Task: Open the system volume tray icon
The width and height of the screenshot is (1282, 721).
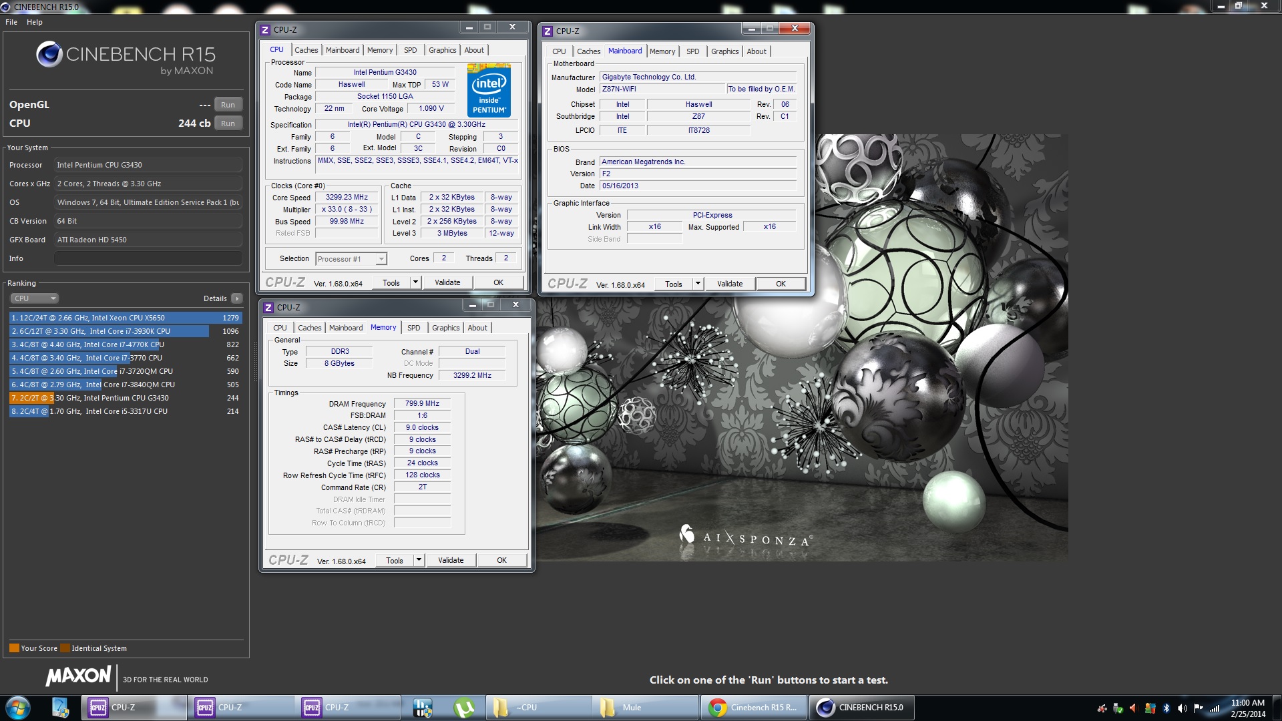Action: (1183, 708)
